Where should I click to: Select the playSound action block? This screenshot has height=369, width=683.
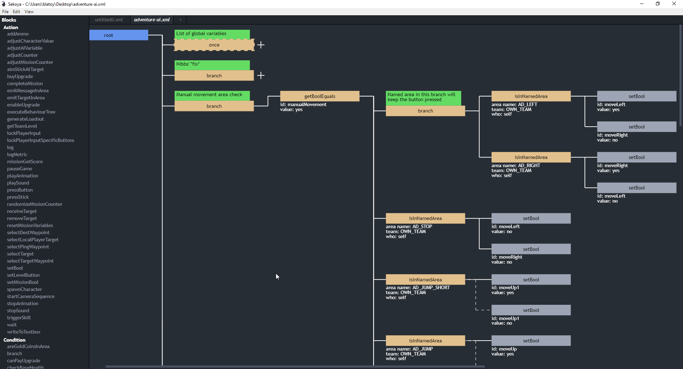point(18,183)
